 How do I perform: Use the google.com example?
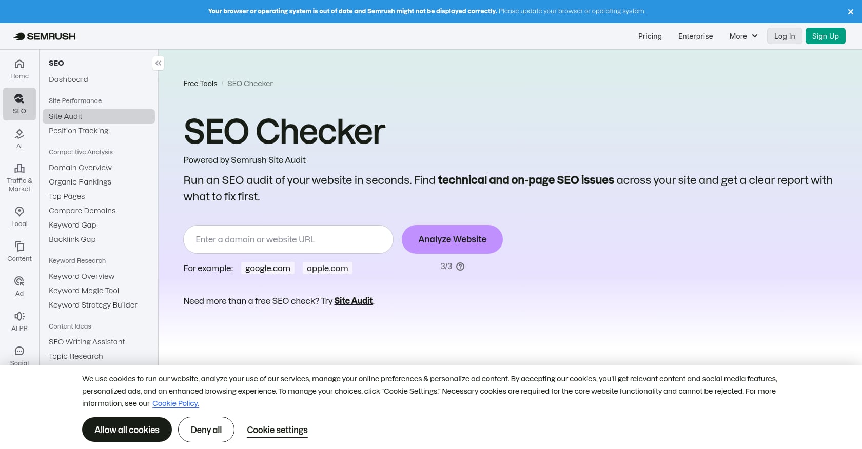click(268, 268)
